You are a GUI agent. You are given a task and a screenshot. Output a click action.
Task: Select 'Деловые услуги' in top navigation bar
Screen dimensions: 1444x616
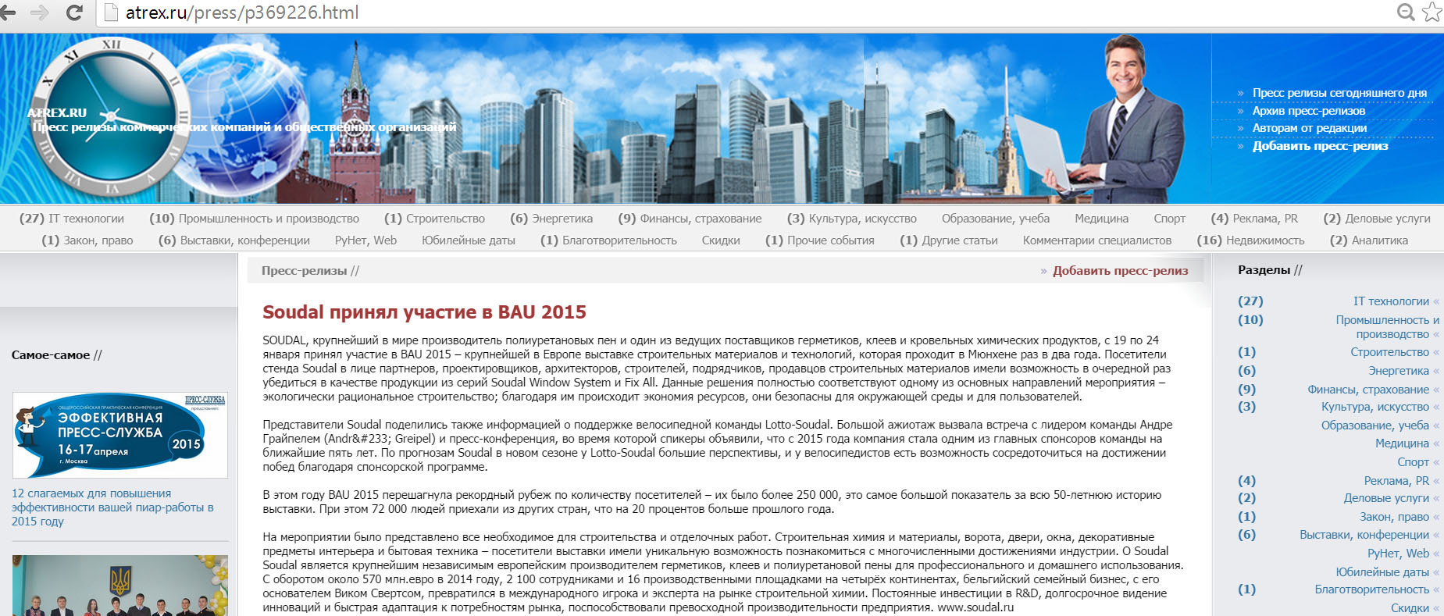point(1388,219)
